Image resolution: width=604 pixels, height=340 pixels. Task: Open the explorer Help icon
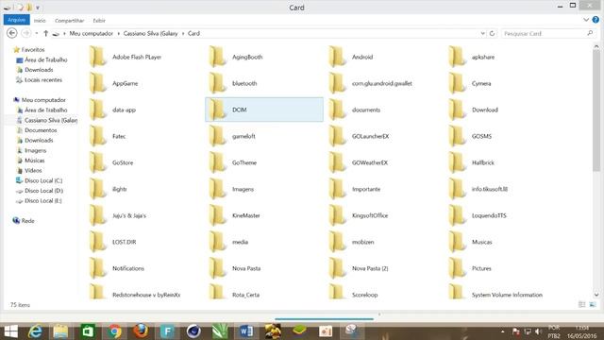click(596, 20)
